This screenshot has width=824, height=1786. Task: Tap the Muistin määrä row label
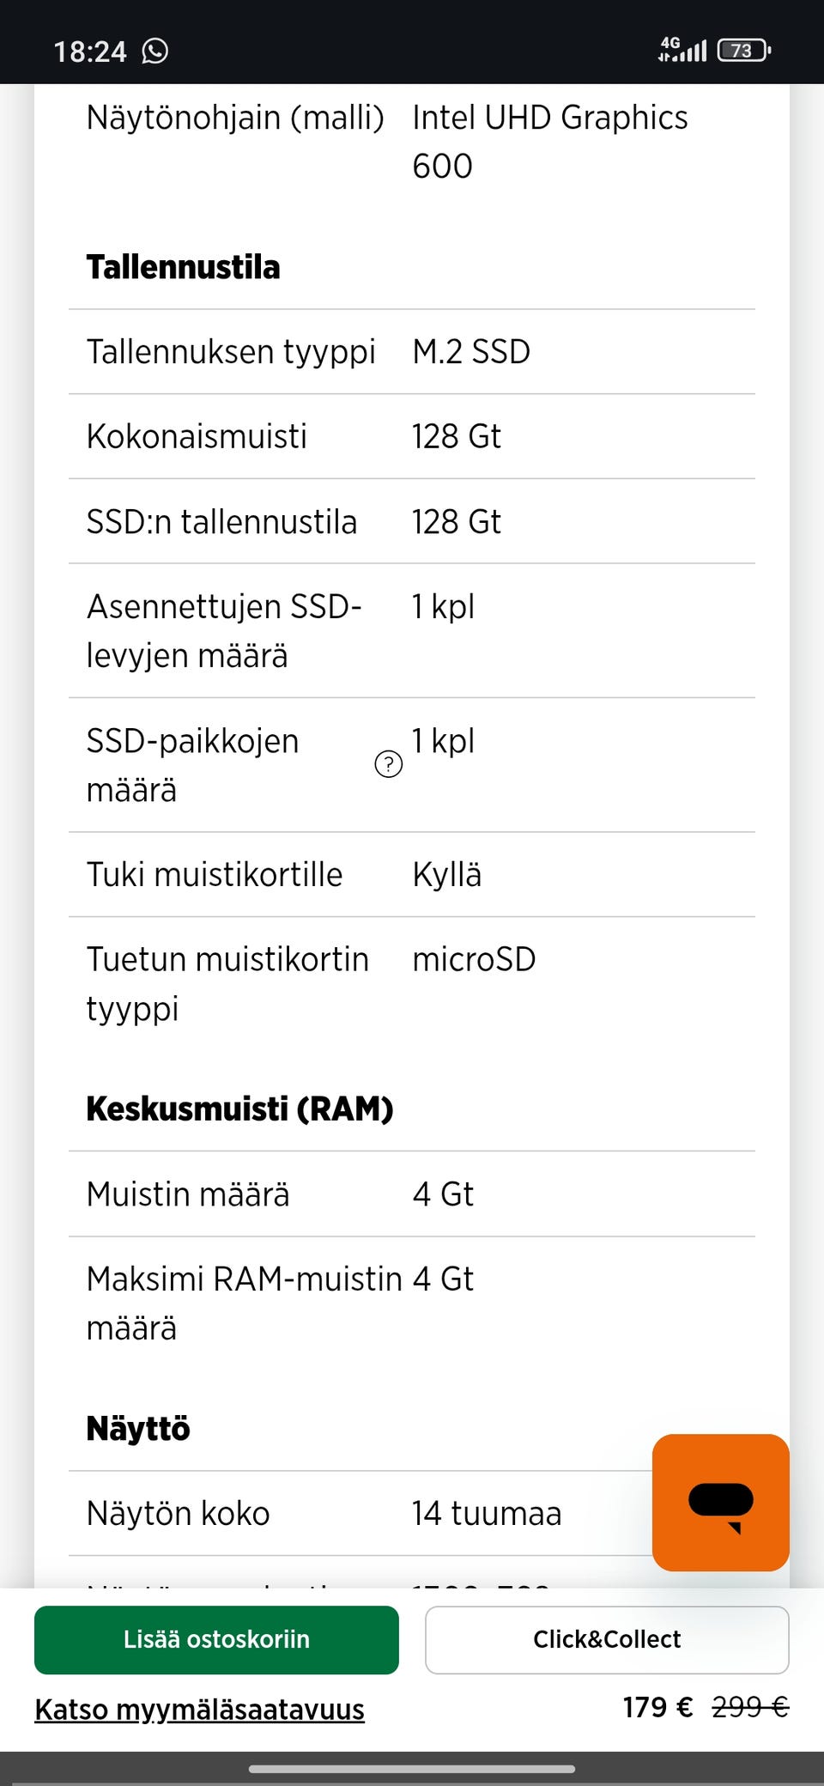pos(188,1194)
